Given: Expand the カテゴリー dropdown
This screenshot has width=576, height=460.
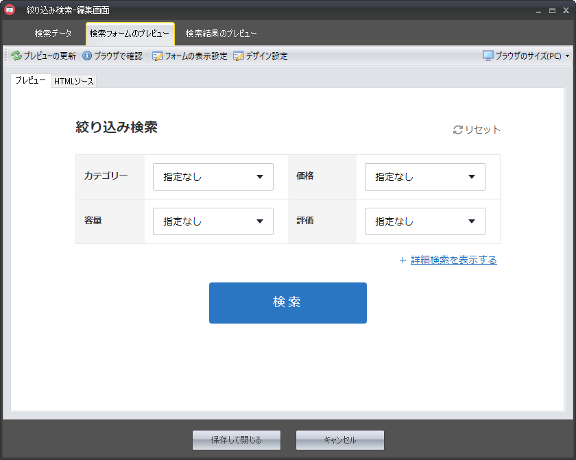Looking at the screenshot, I should click(213, 177).
